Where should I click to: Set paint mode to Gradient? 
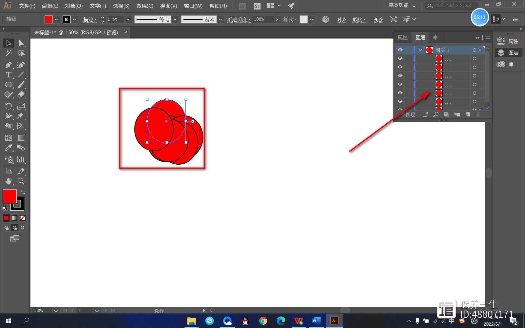point(14,218)
